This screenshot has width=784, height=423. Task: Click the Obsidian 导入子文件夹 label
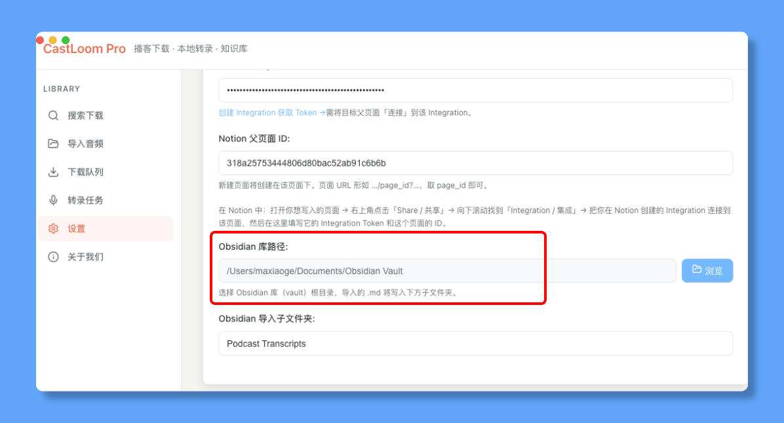coord(267,319)
